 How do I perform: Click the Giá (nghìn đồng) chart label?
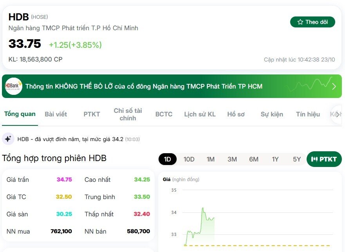point(181,179)
